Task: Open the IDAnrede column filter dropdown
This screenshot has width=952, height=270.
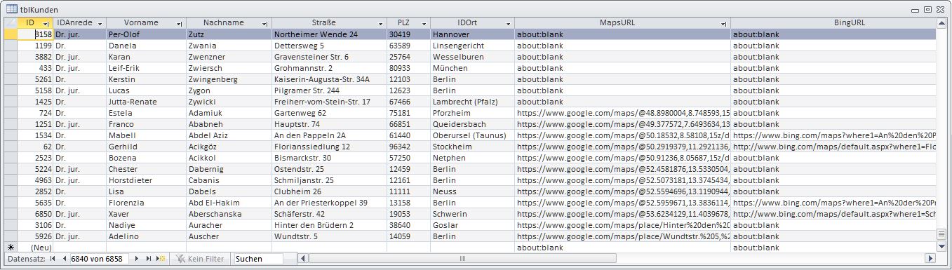Action: 100,24
